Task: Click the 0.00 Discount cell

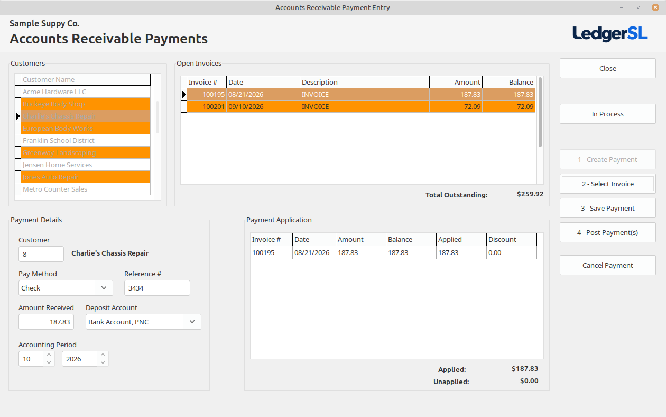Action: pos(512,252)
